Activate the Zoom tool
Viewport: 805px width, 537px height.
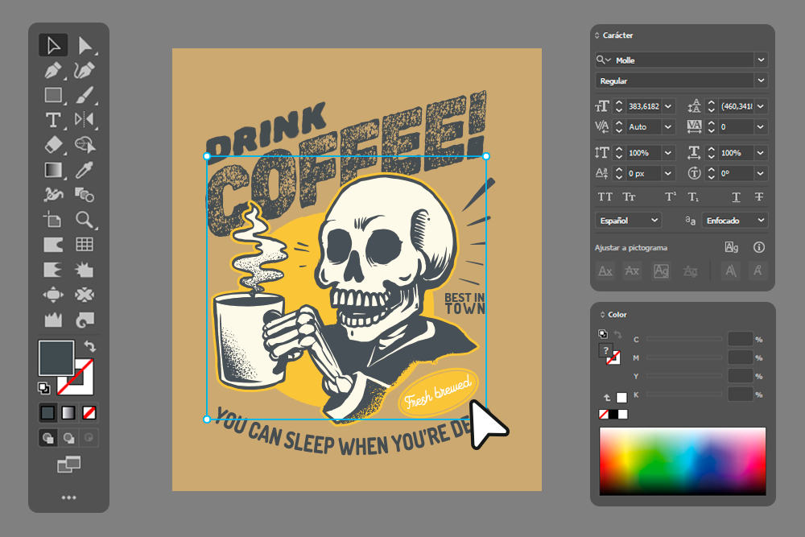pos(85,220)
